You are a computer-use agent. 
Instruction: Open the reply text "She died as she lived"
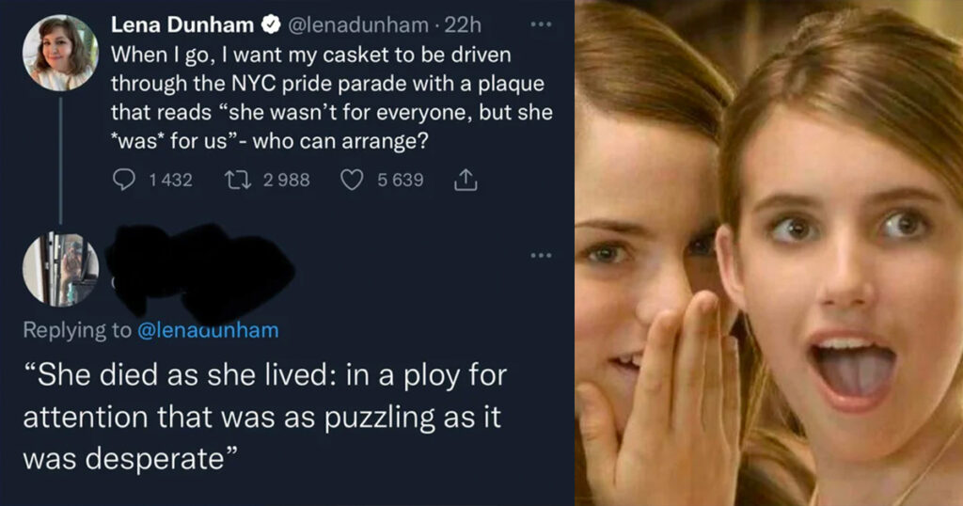264,417
